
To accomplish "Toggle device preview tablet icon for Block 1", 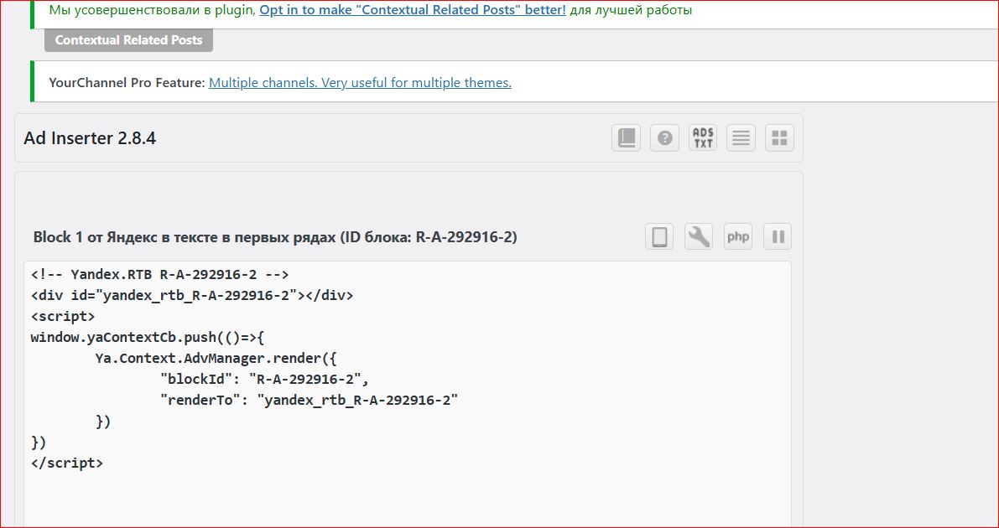I will 659,237.
